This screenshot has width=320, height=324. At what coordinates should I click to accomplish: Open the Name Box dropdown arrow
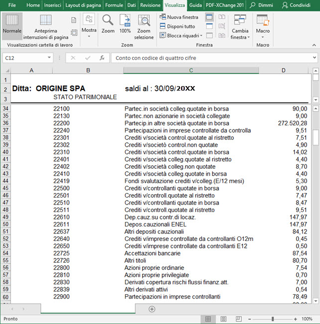(x=49, y=58)
